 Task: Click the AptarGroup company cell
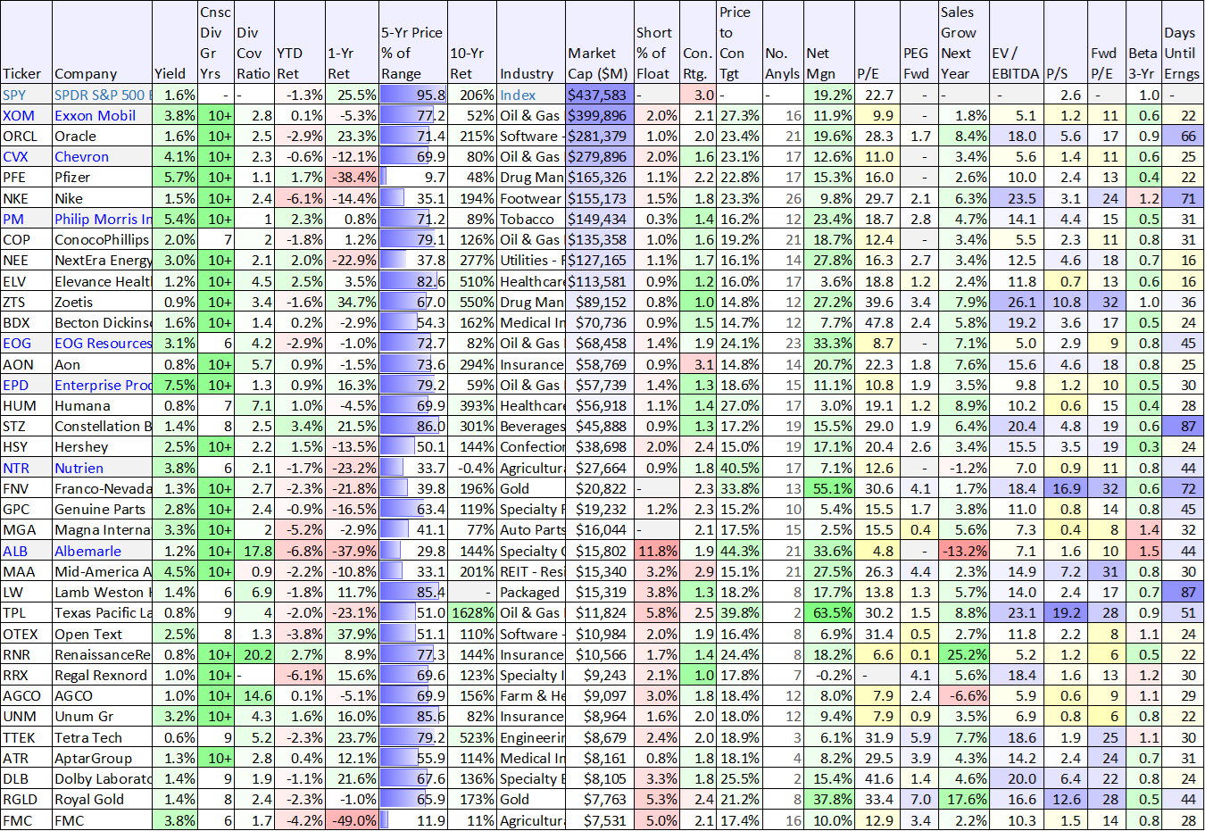(x=102, y=758)
